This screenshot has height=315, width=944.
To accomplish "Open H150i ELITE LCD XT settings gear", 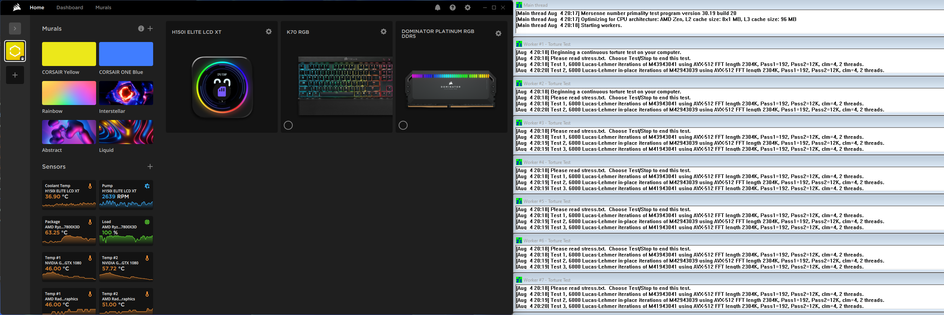I will tap(269, 31).
